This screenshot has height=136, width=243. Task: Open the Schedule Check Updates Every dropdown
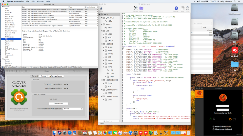[73, 109]
